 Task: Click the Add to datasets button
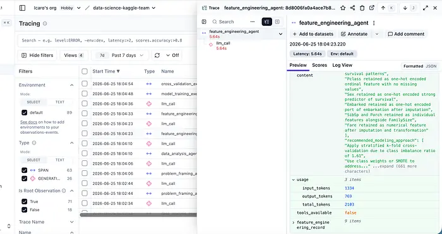pyautogui.click(x=313, y=34)
